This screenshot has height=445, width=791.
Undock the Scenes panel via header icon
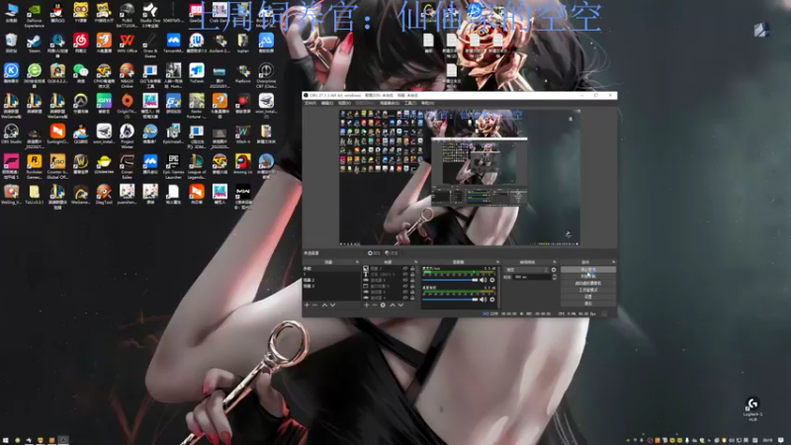point(357,262)
